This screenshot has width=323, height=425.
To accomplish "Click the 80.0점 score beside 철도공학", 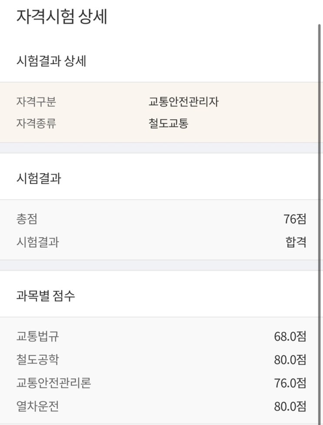I will (x=290, y=360).
